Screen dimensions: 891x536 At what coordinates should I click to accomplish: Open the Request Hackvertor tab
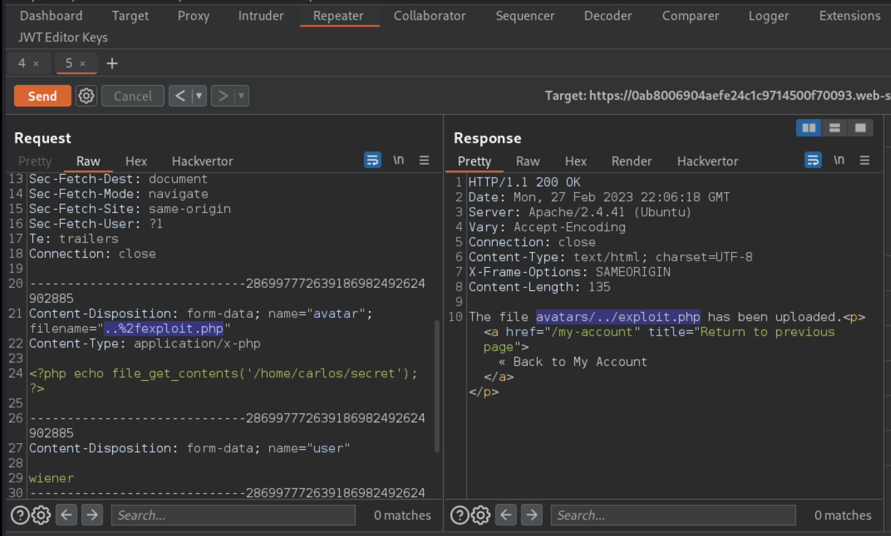(x=202, y=161)
